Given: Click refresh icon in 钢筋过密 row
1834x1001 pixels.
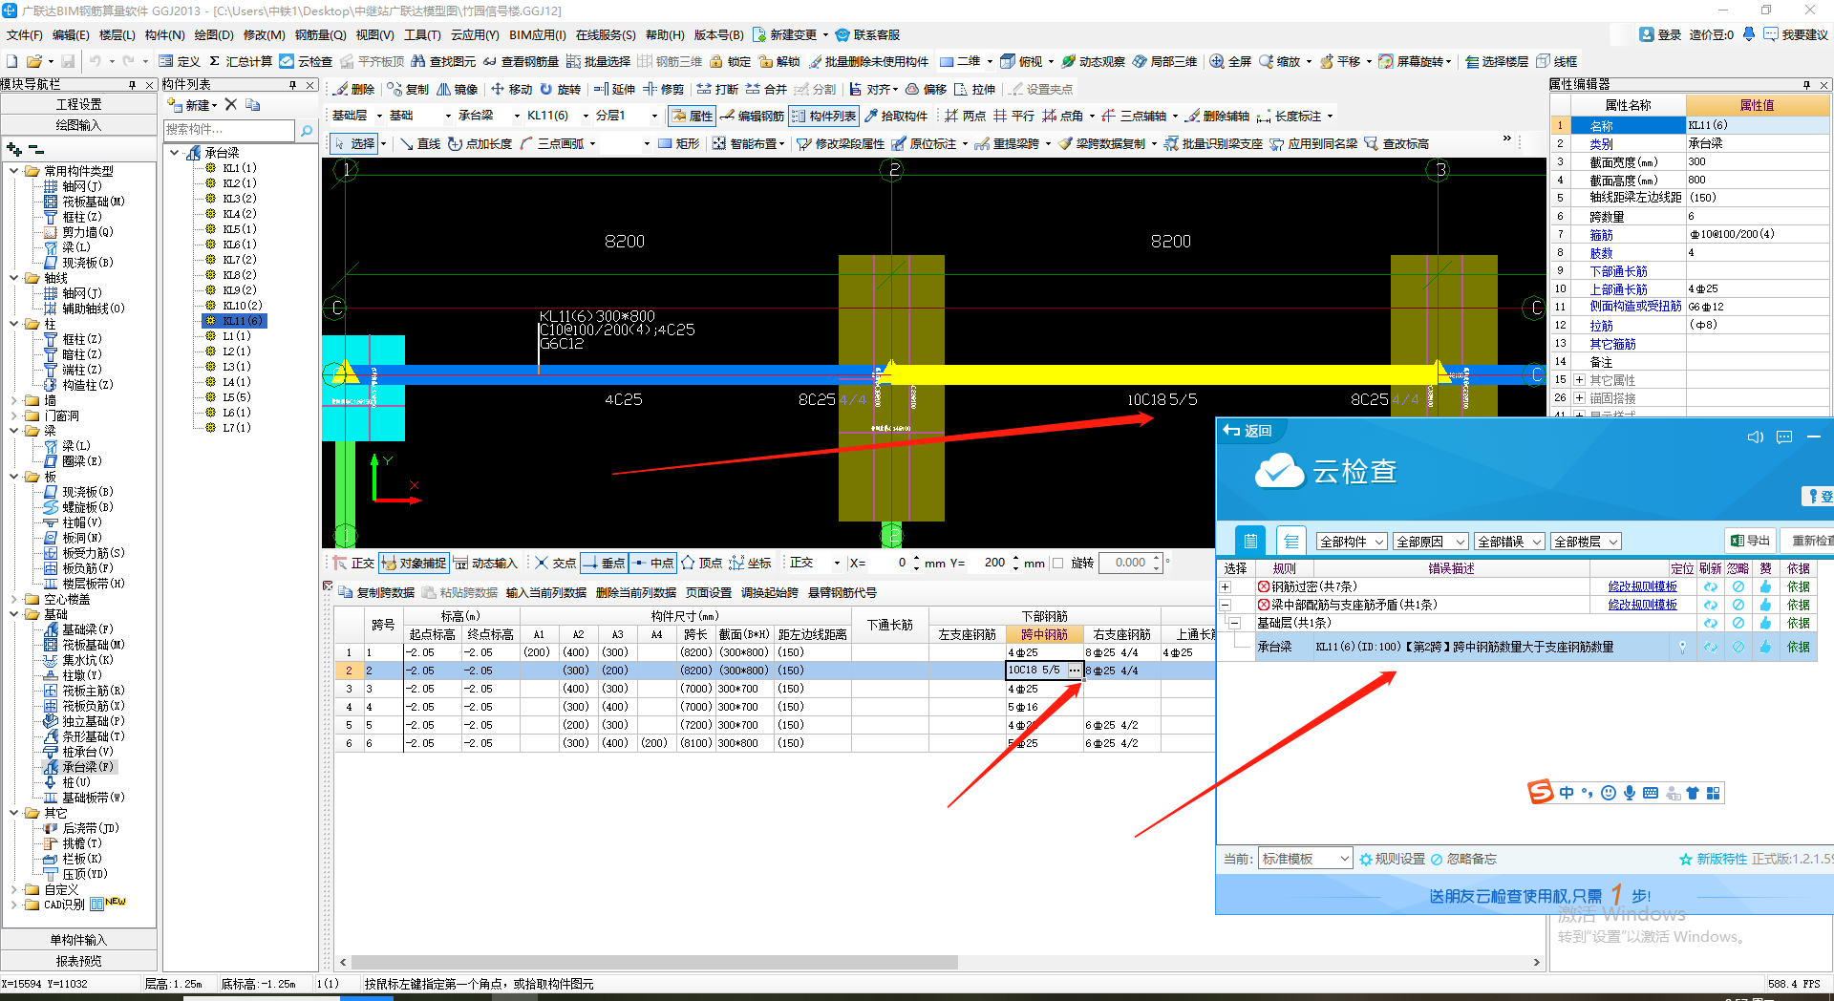Looking at the screenshot, I should tap(1711, 586).
